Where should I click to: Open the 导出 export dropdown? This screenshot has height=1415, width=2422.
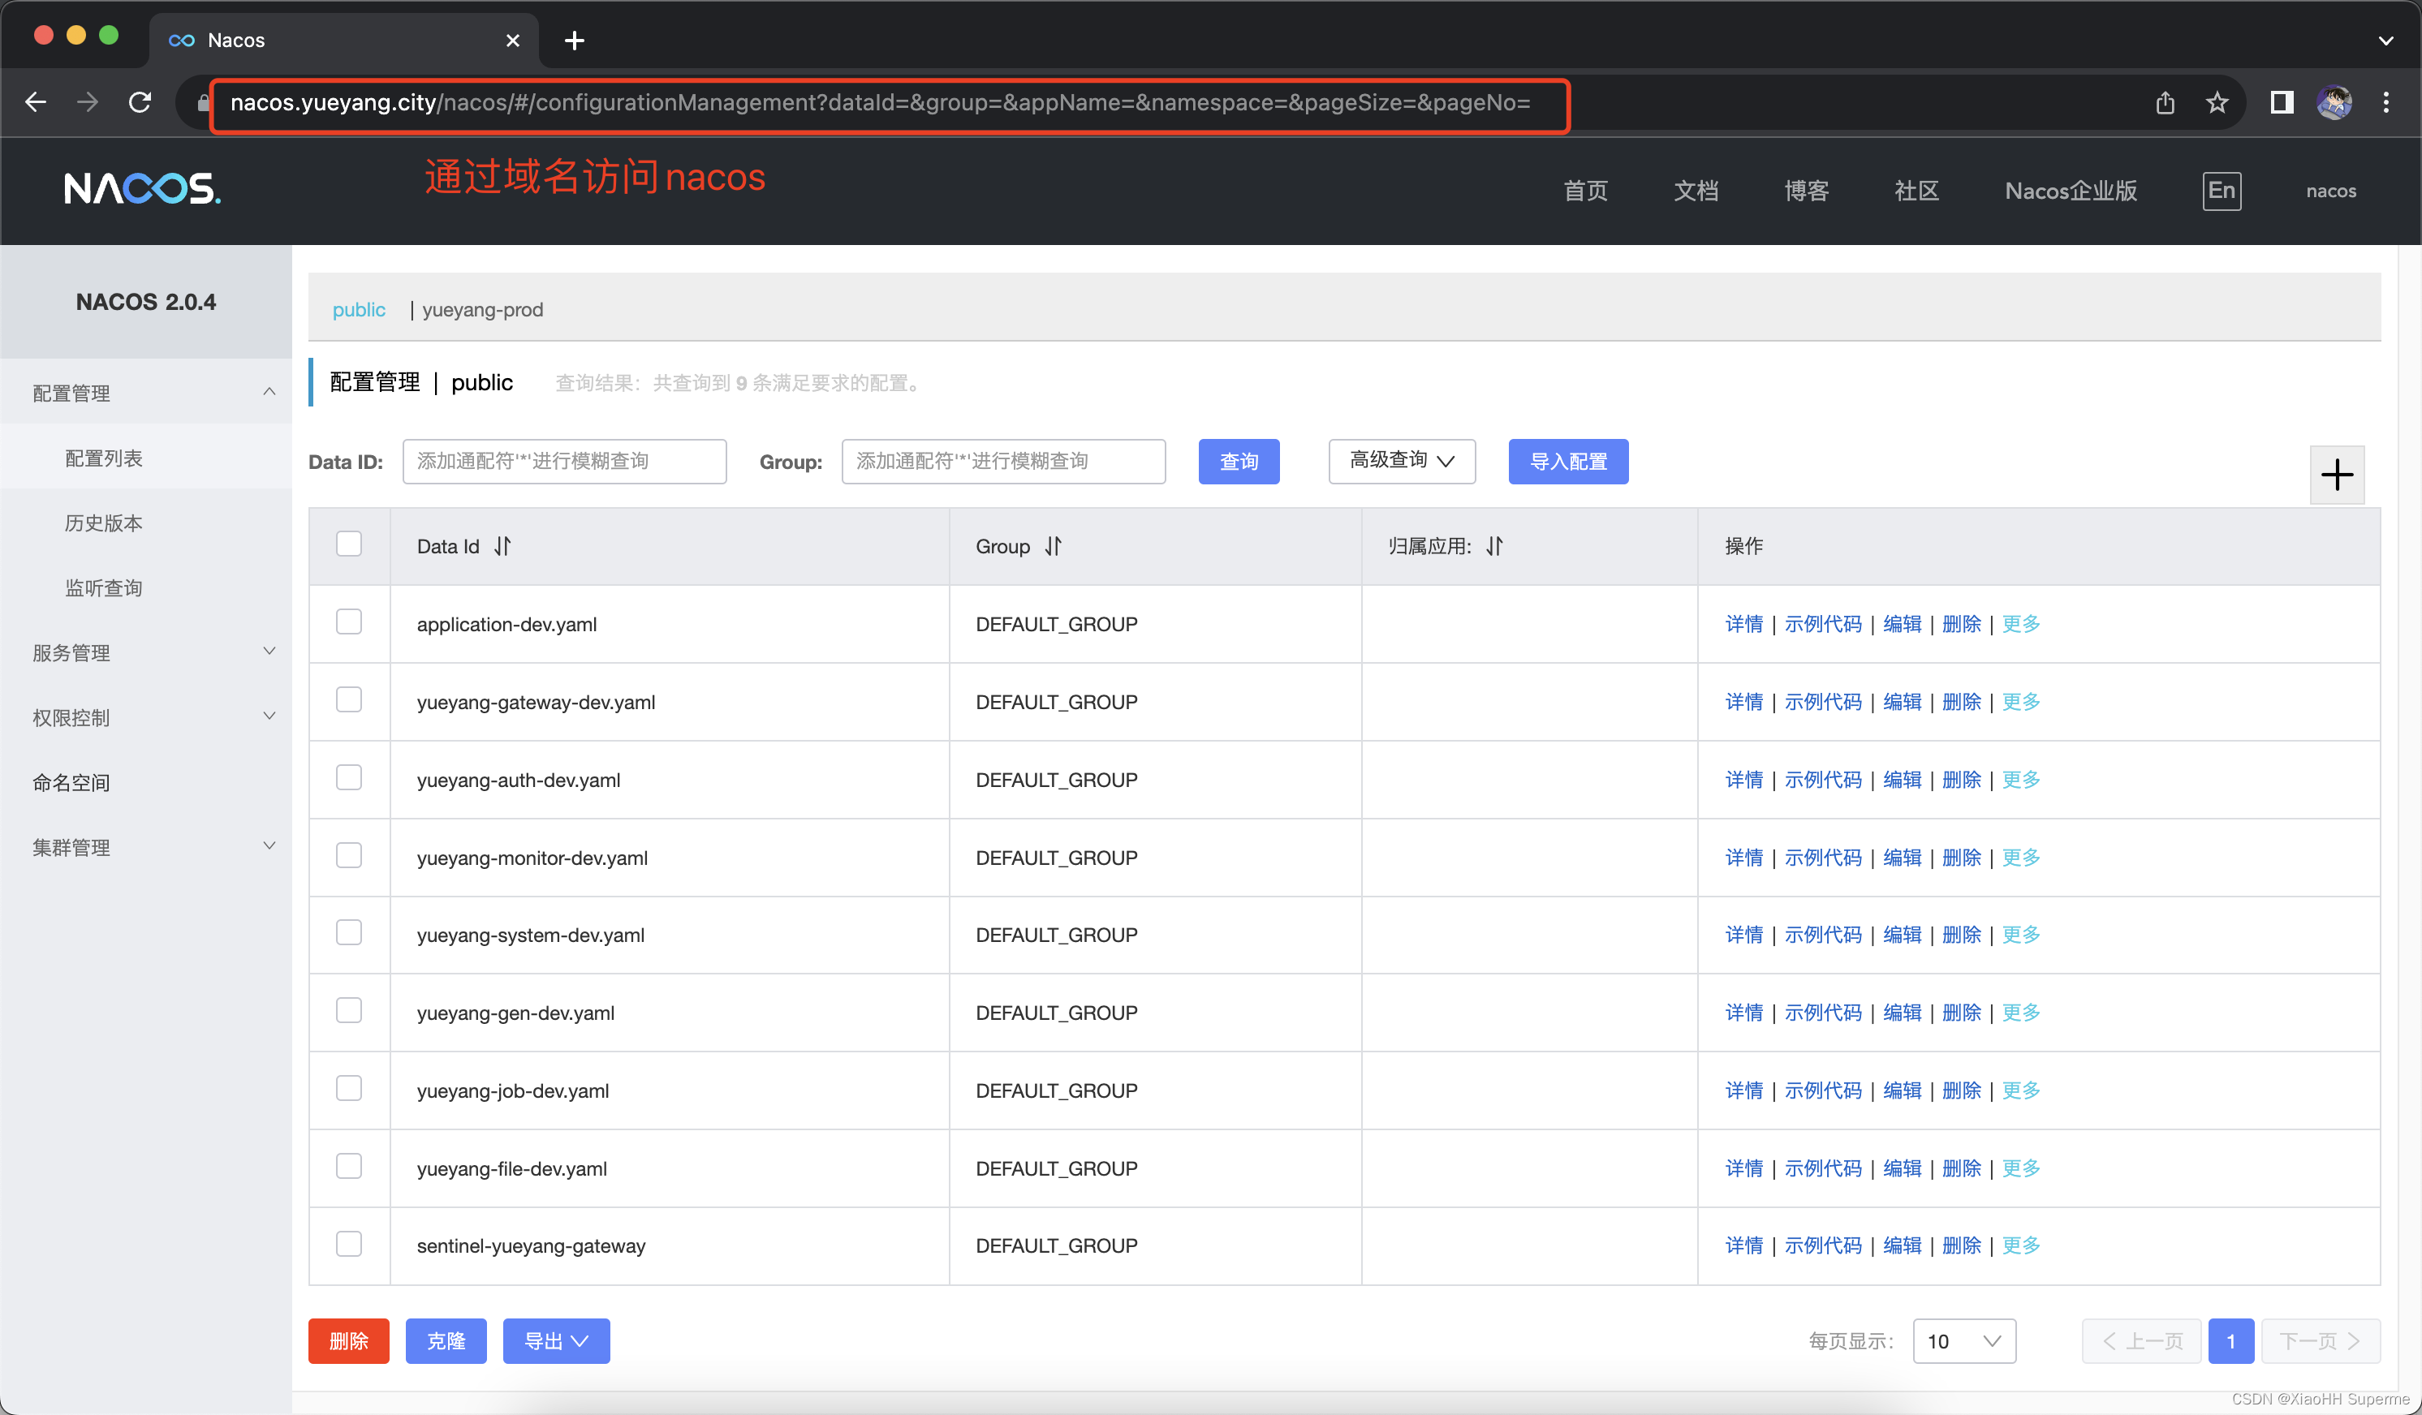[555, 1341]
